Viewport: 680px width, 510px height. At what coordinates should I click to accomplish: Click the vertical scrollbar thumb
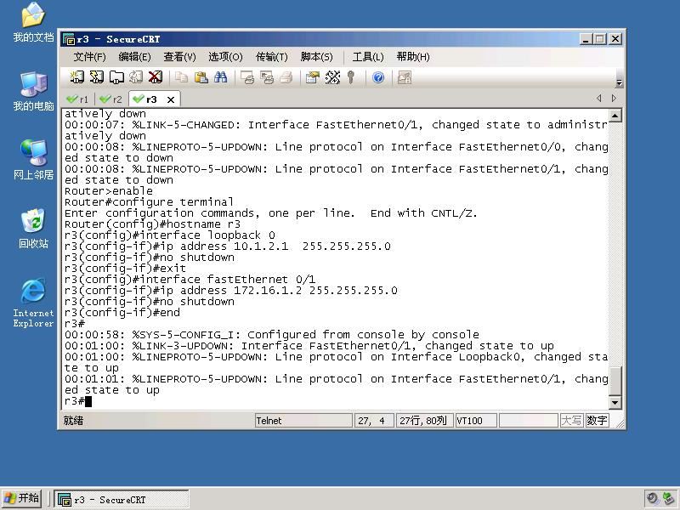tap(615, 381)
